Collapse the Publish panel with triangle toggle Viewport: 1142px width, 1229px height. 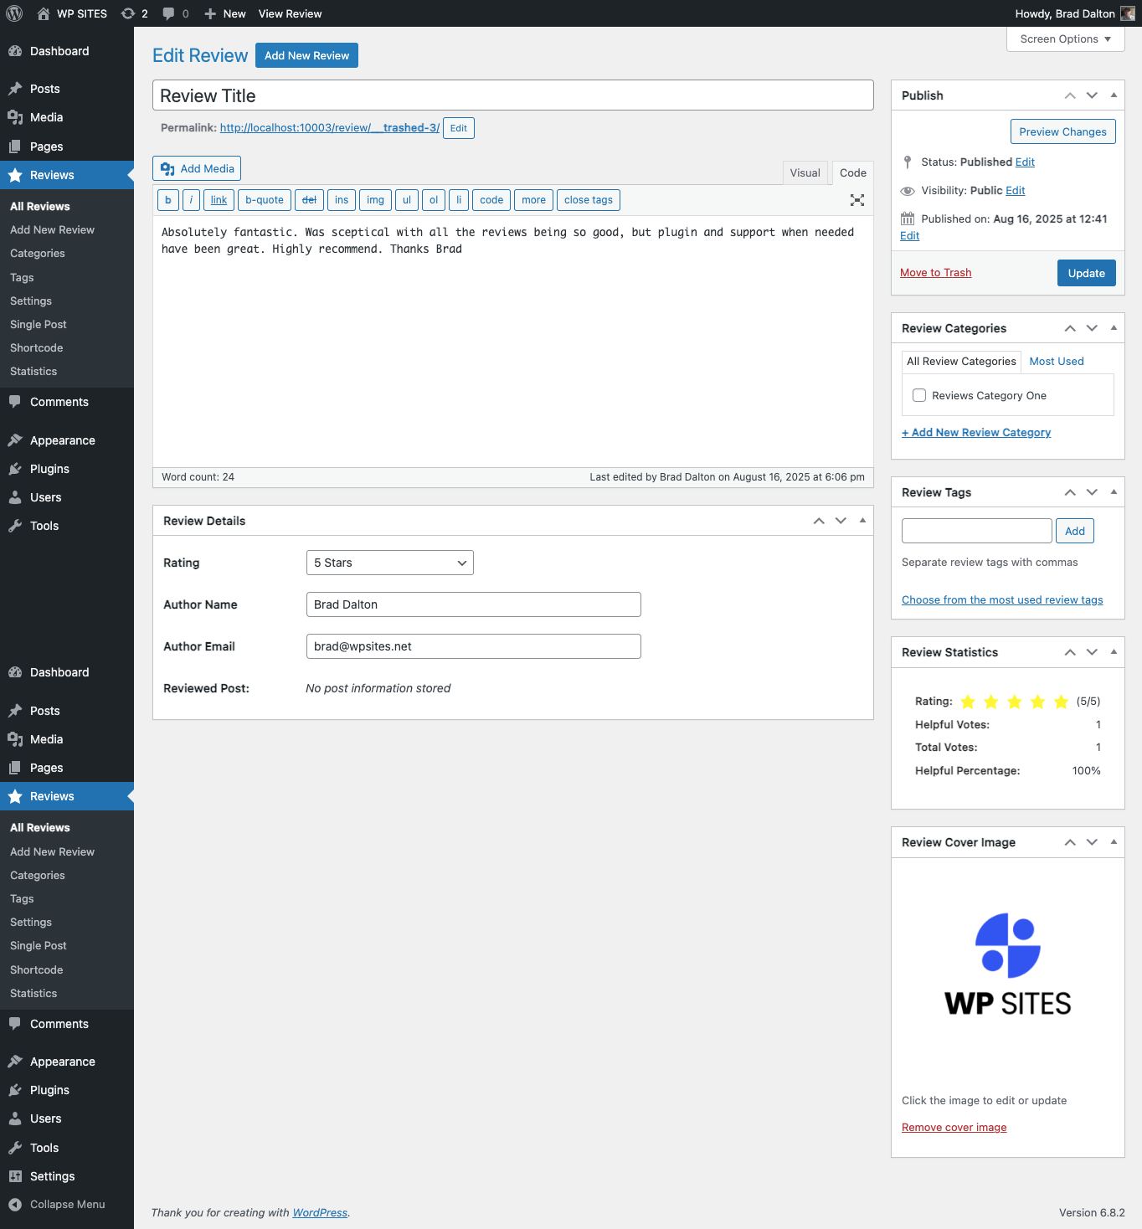click(1114, 95)
